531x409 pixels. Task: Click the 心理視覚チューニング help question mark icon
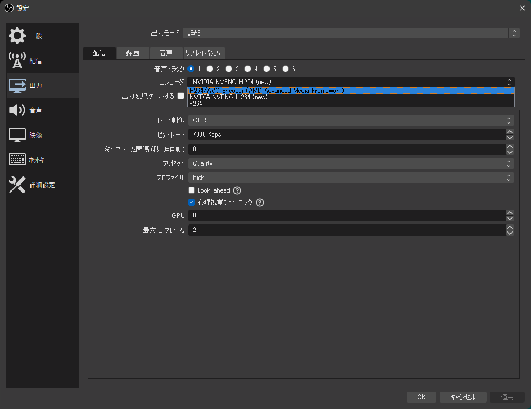pos(260,202)
